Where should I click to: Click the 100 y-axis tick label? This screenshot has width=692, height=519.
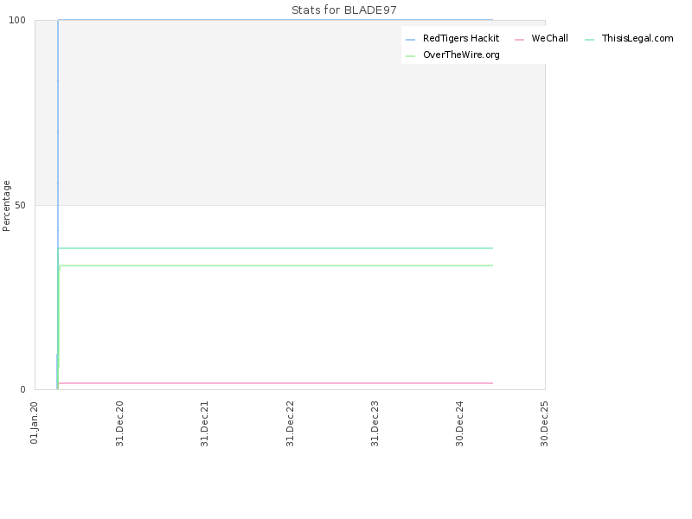[17, 20]
